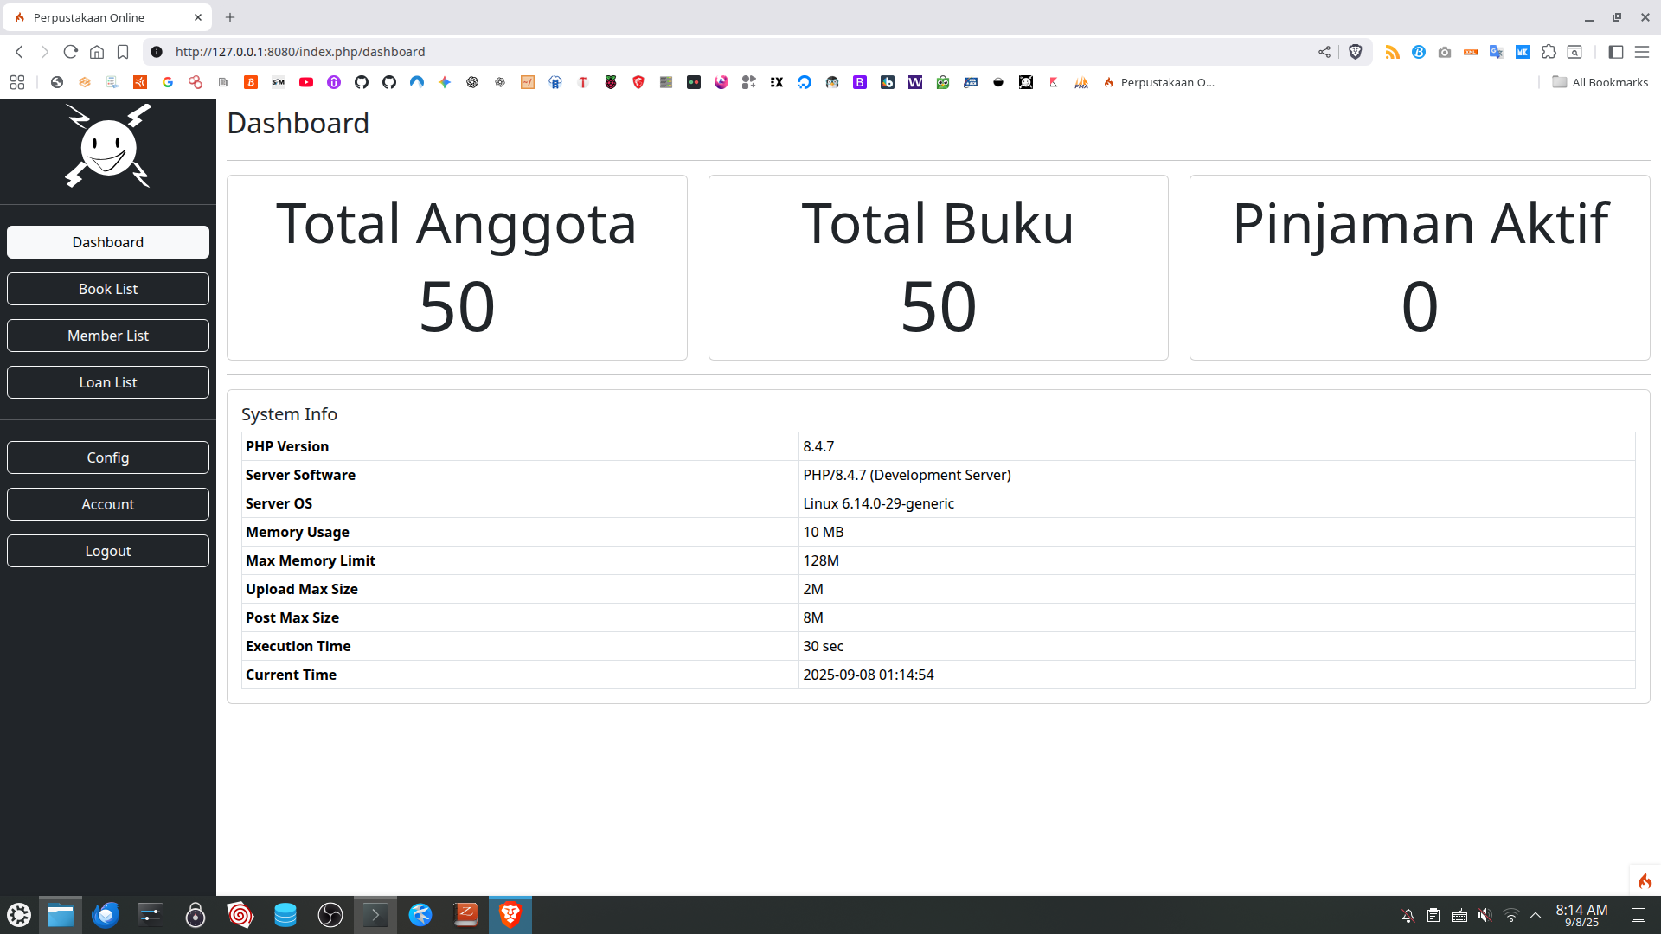Click the RSS feed extension icon
The image size is (1661, 934).
[1392, 52]
